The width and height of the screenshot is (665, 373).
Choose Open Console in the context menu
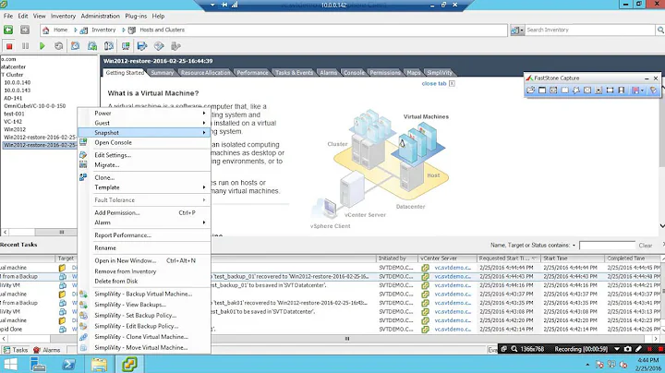pos(114,142)
